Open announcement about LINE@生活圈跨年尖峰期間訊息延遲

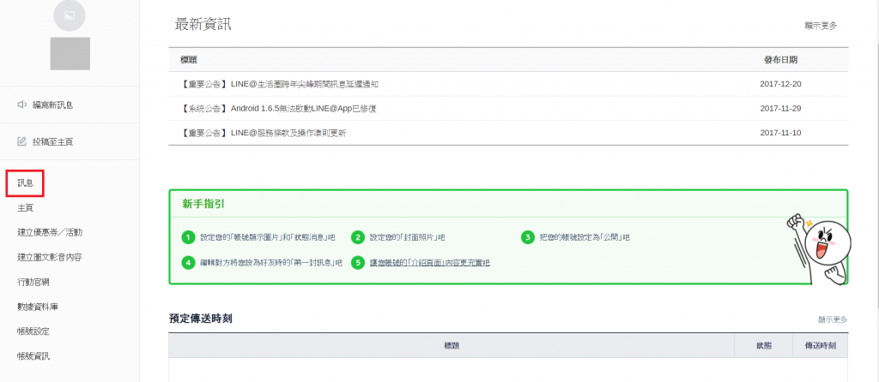point(280,84)
